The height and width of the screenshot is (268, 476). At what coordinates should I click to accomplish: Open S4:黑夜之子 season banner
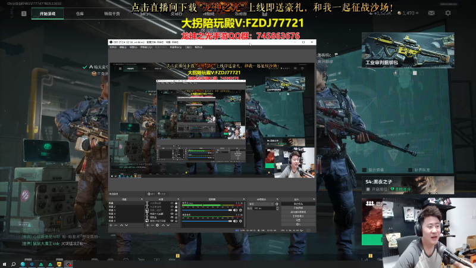click(408, 185)
